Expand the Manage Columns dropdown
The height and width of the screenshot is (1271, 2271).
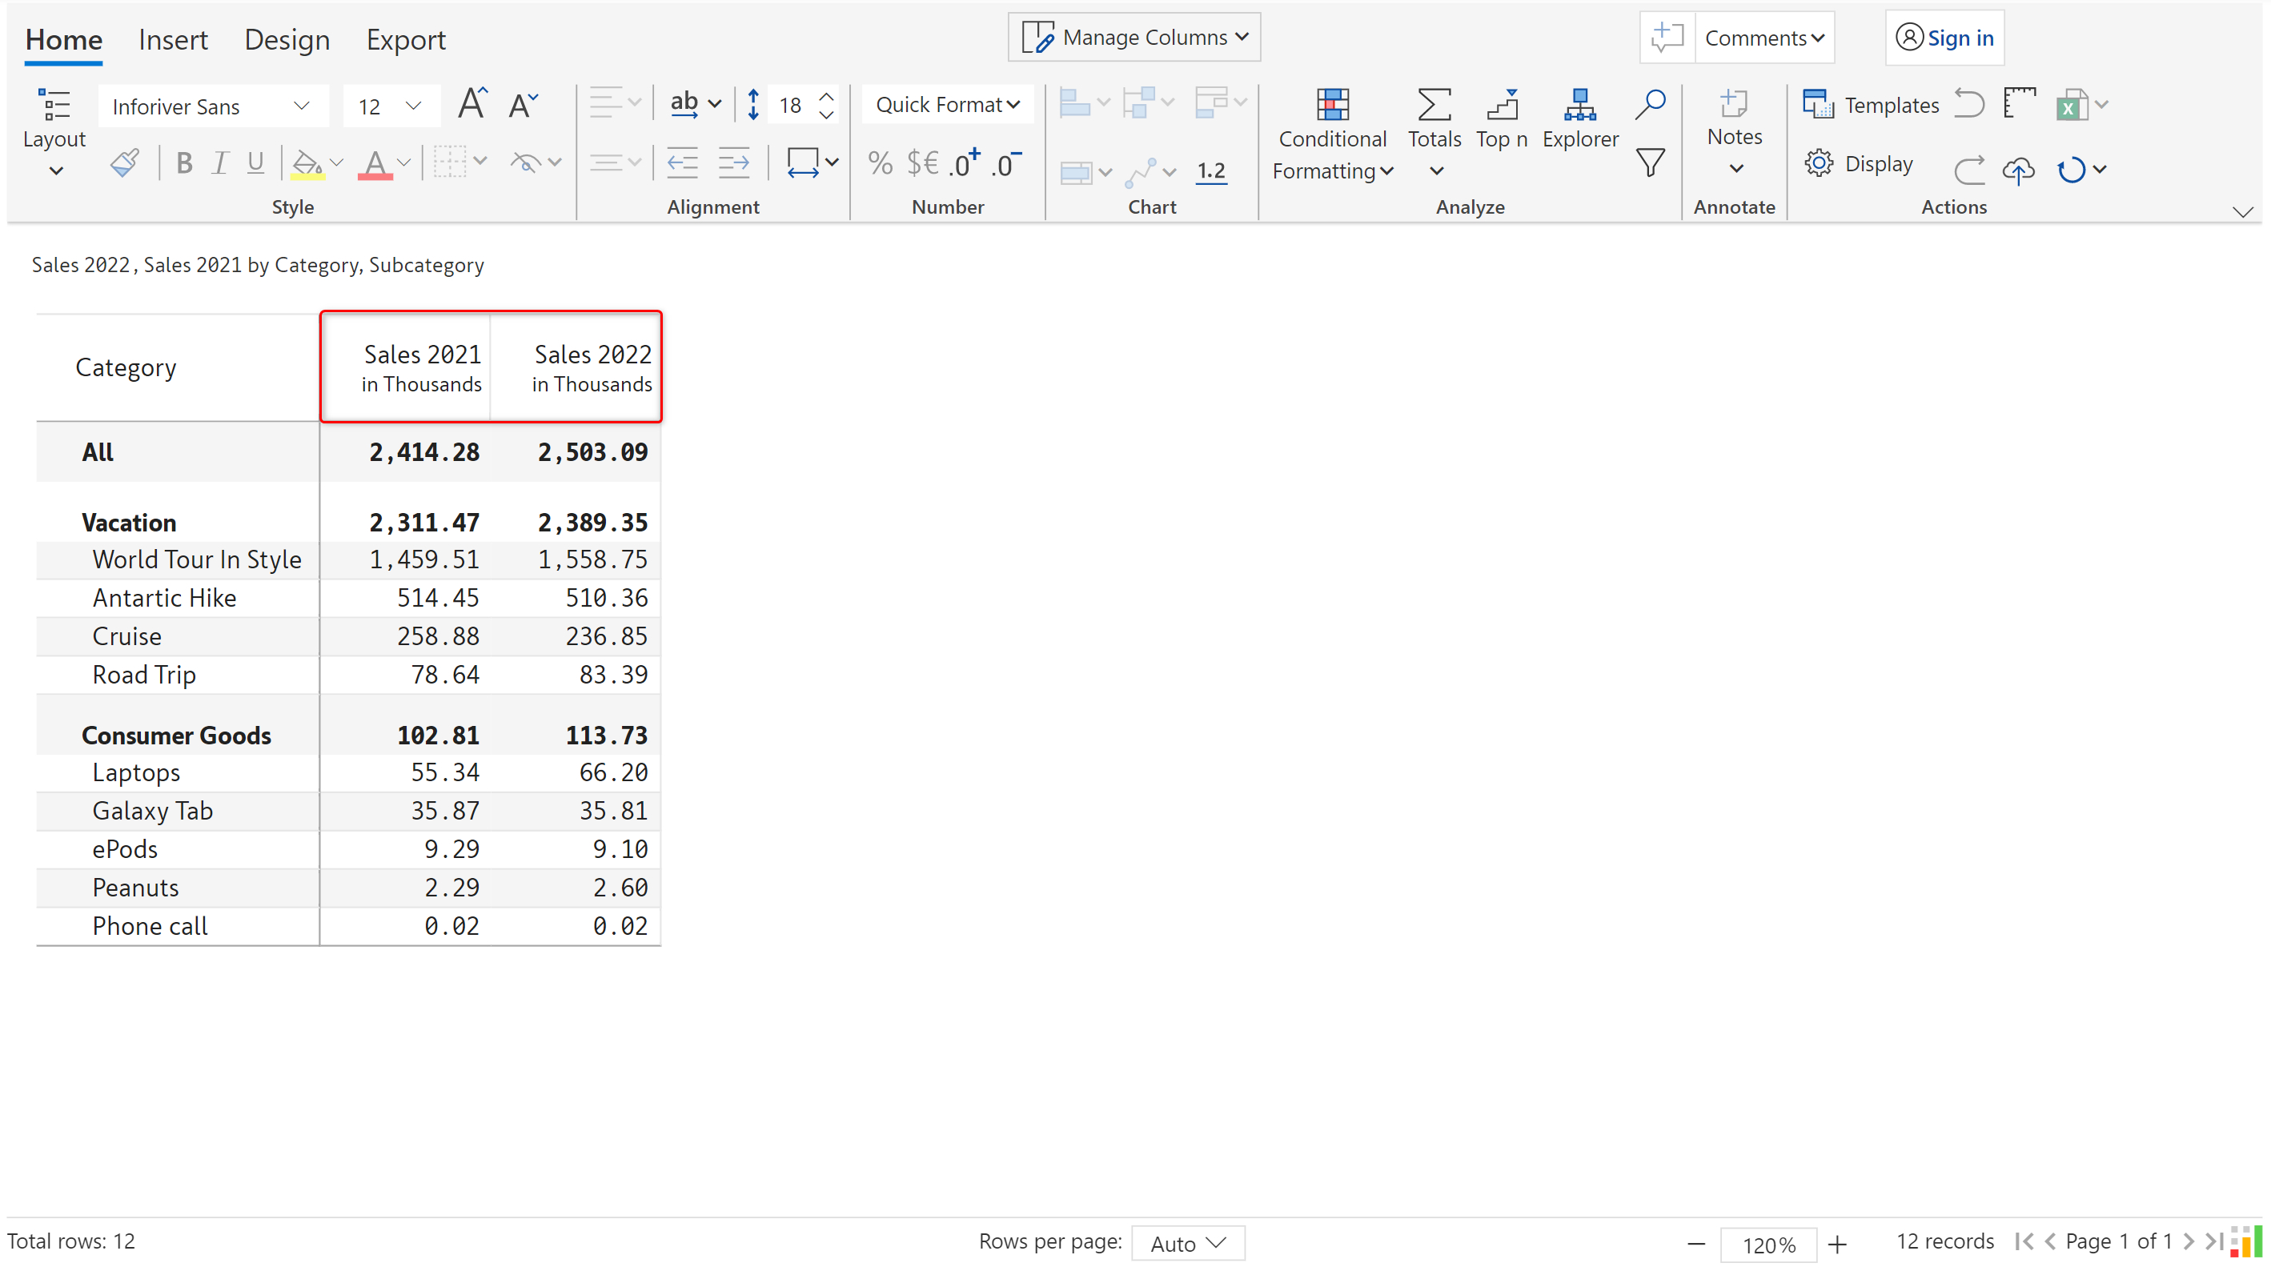click(x=1133, y=37)
